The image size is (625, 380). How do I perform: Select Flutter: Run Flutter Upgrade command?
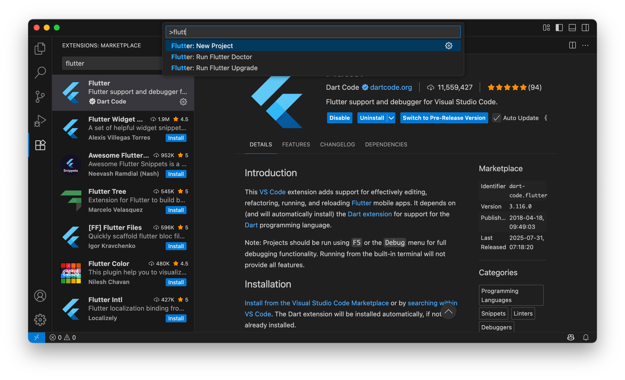click(x=313, y=68)
